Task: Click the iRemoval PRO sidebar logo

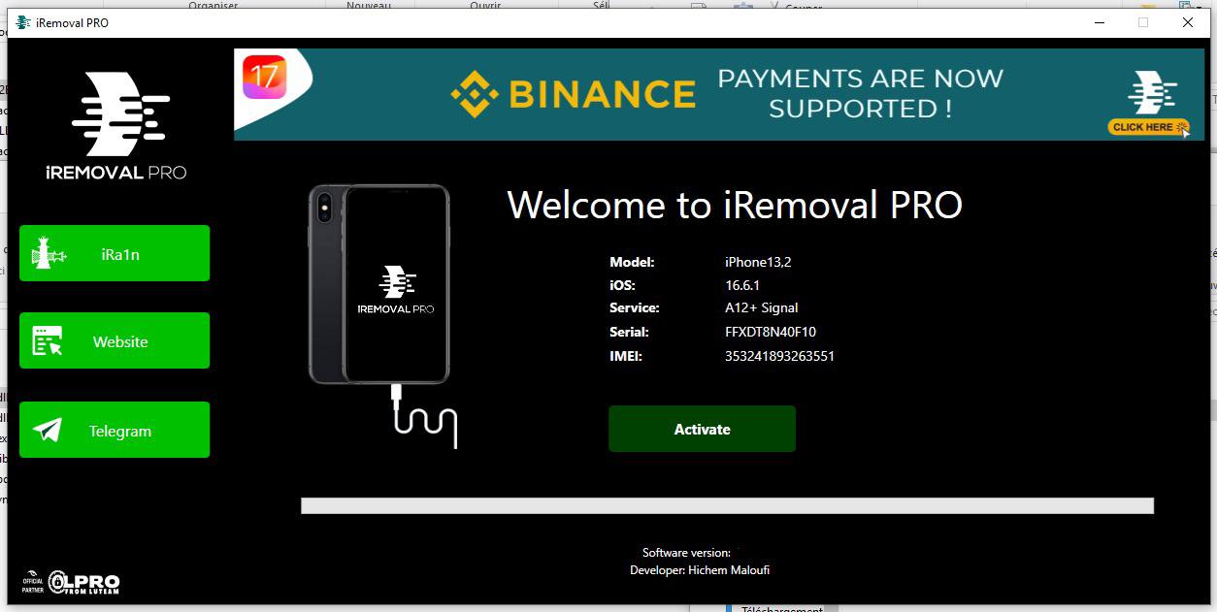Action: (x=116, y=126)
